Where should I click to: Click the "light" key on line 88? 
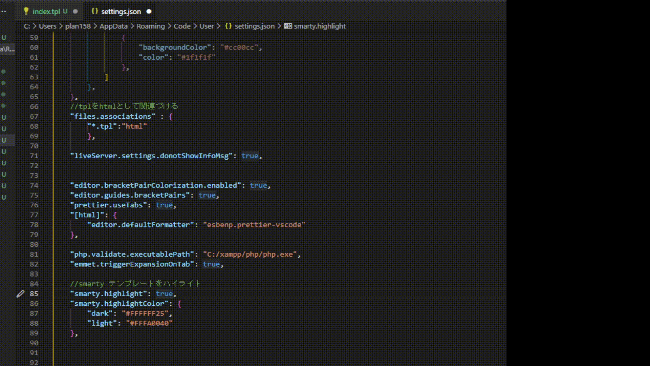click(x=102, y=323)
